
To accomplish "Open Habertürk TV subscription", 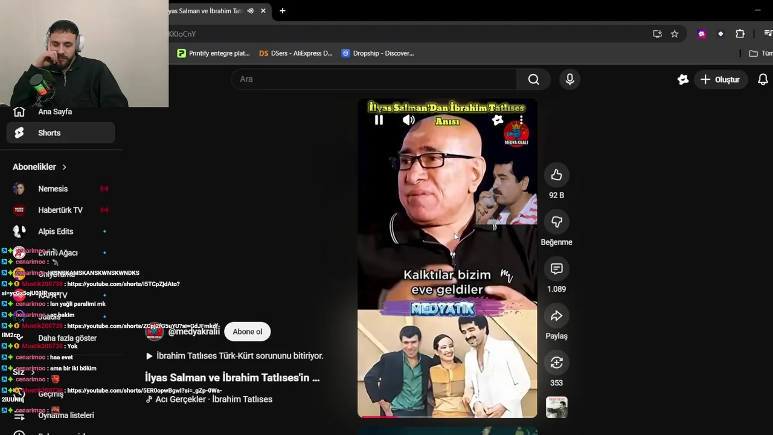I will point(60,210).
